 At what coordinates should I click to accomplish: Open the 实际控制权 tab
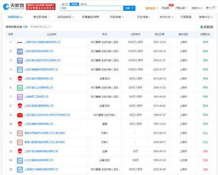tap(65, 17)
